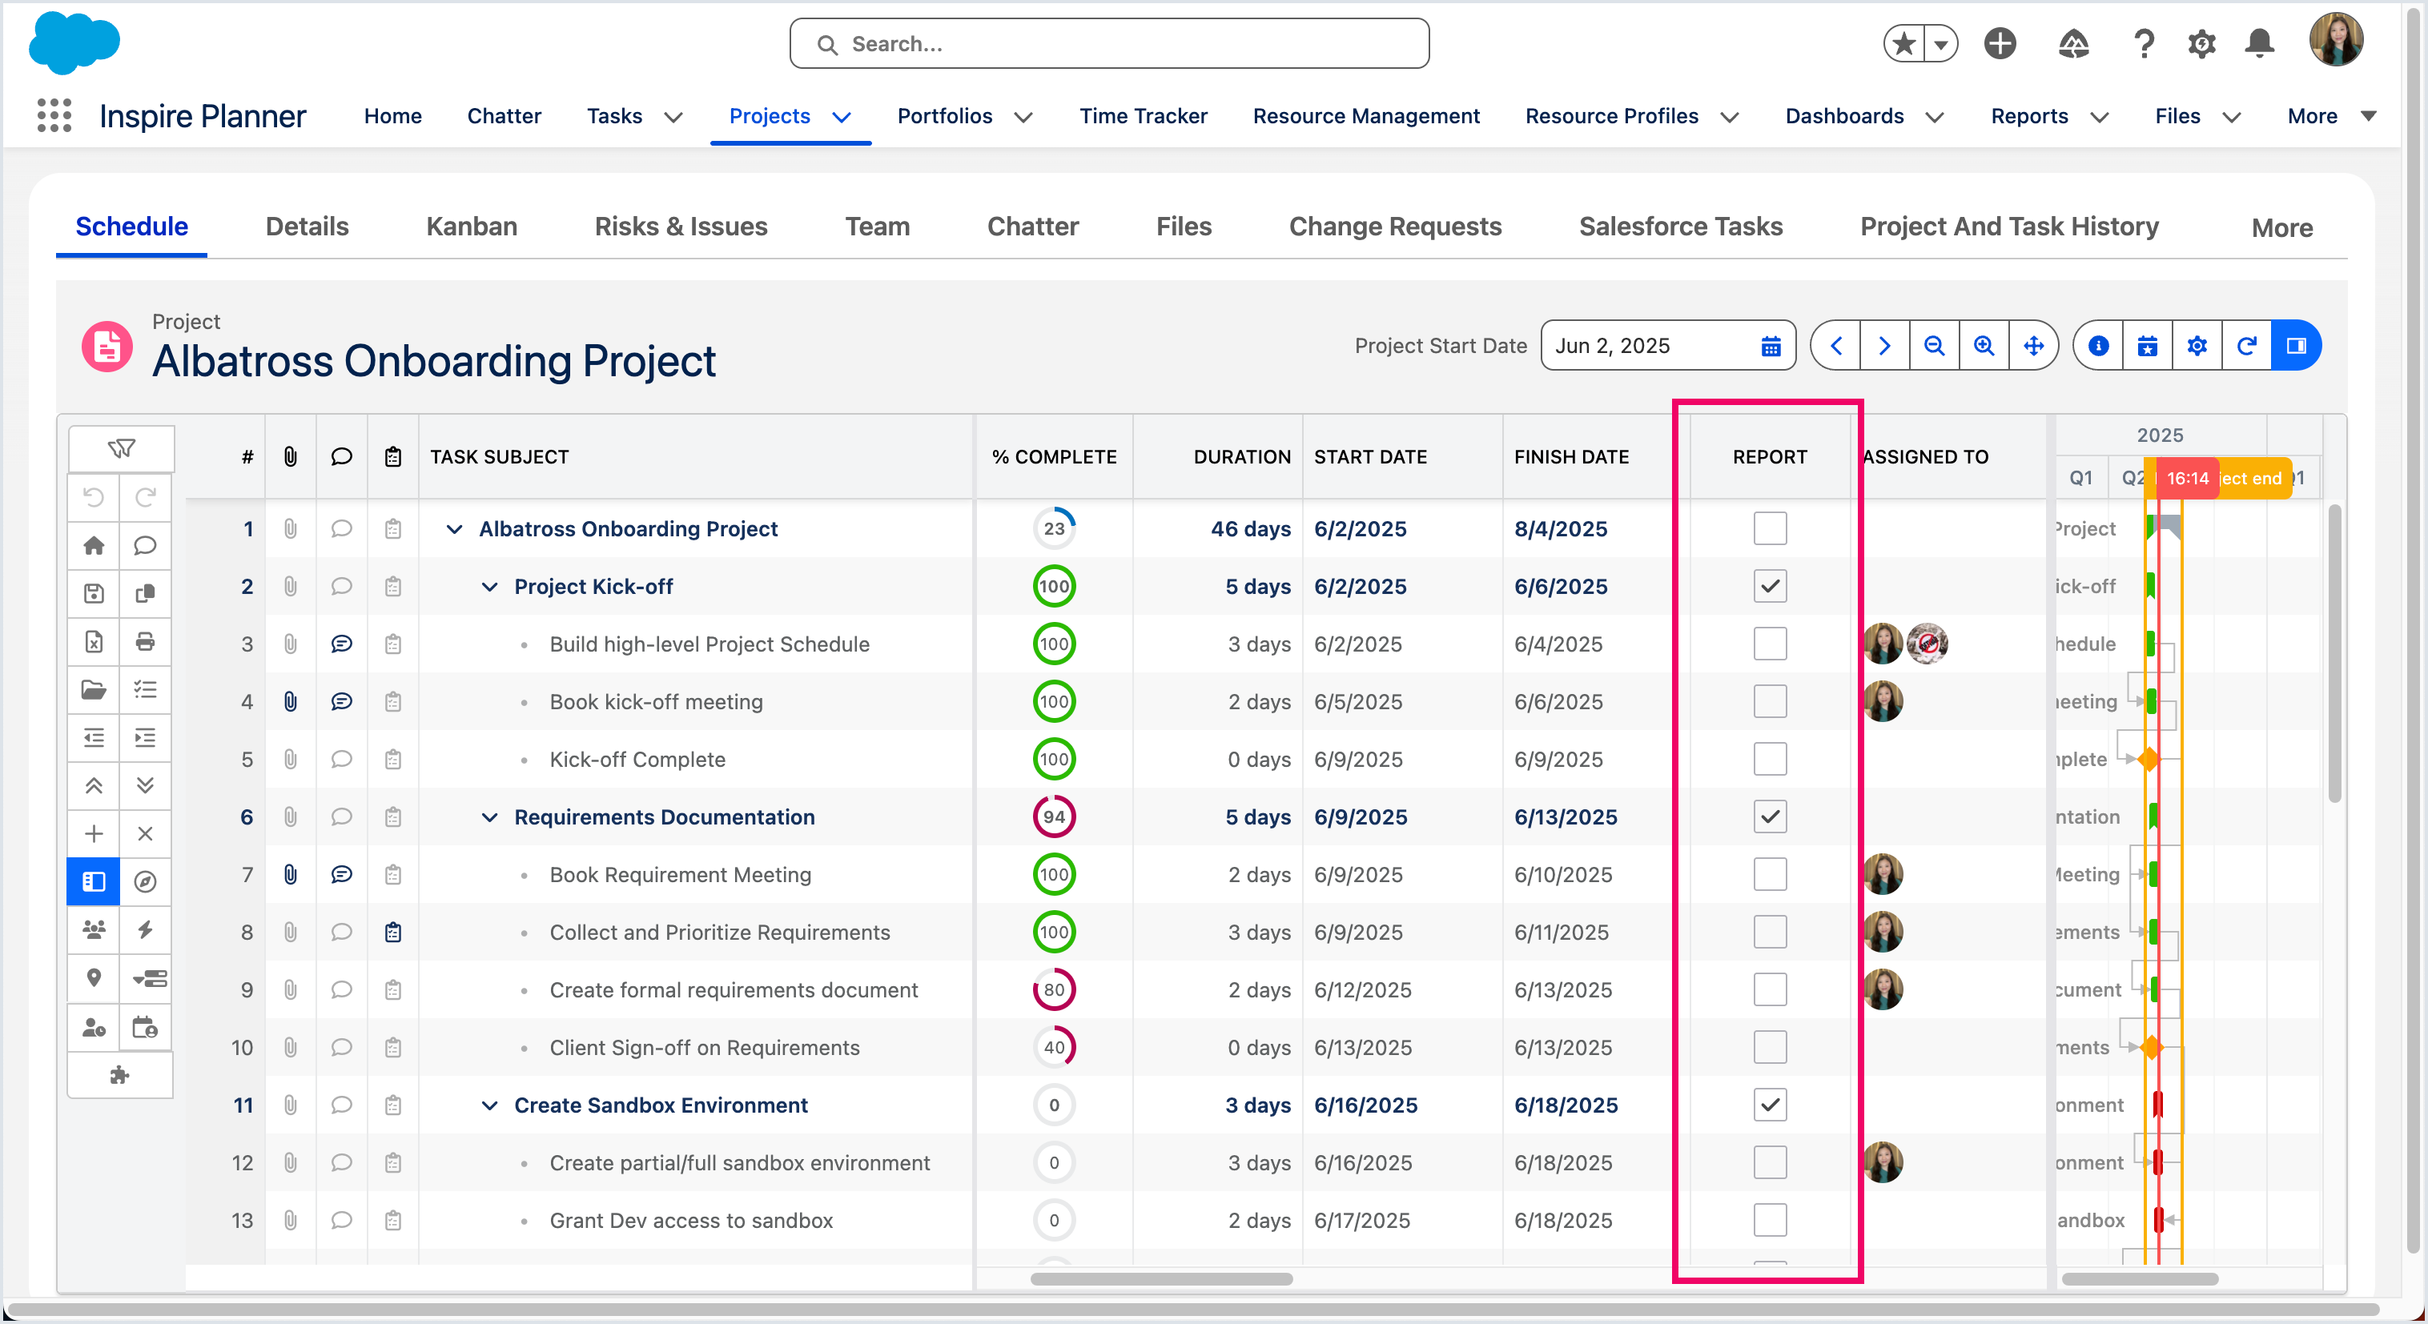
Task: Check Report box for Create formal requirements document
Action: click(x=1770, y=990)
